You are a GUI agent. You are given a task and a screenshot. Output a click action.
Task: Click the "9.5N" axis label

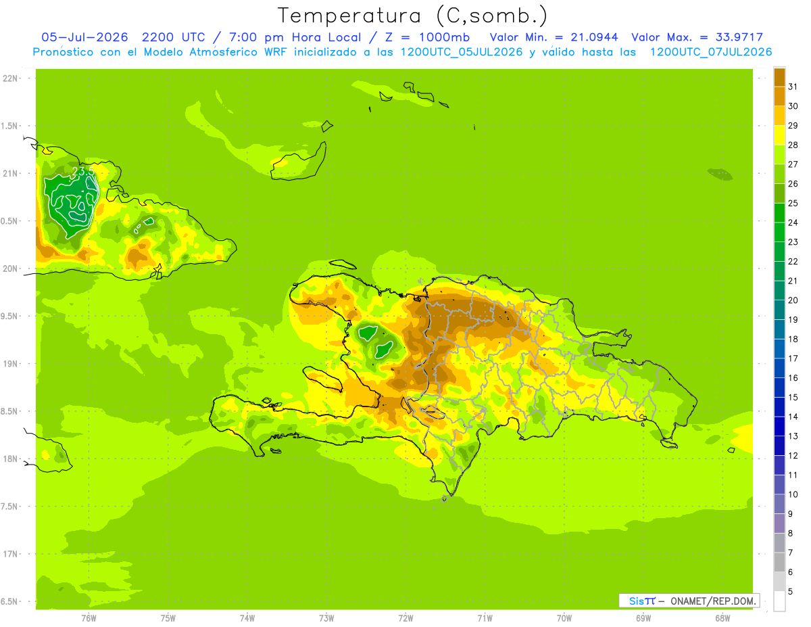coord(10,316)
